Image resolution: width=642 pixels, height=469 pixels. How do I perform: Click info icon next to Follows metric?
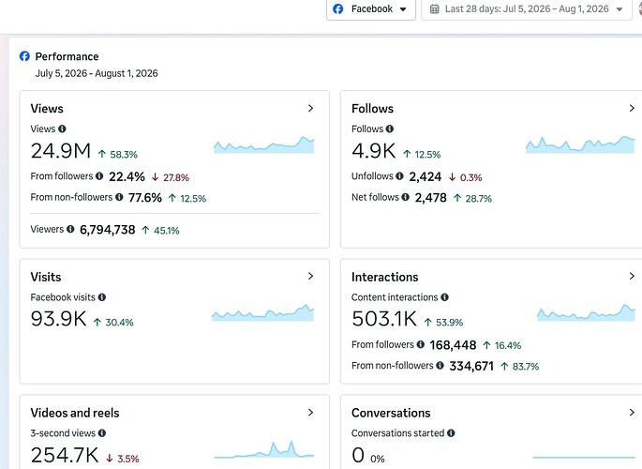[389, 129]
